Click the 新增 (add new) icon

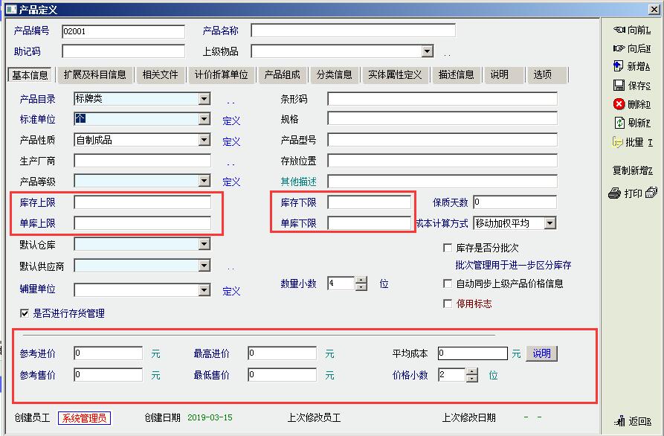coord(619,67)
